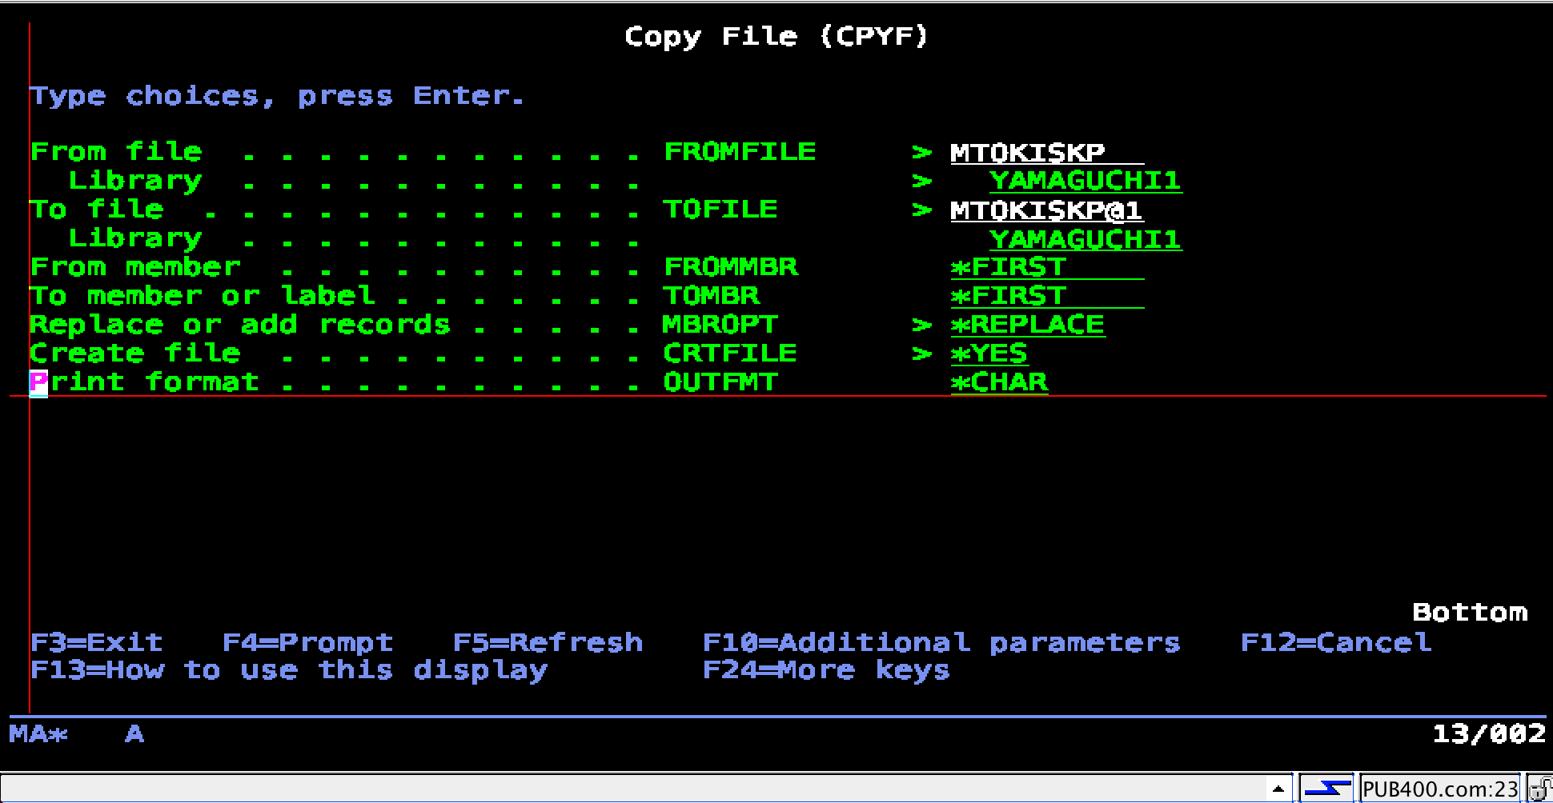Click F13=How to use this display
The width and height of the screenshot is (1553, 803).
click(289, 669)
